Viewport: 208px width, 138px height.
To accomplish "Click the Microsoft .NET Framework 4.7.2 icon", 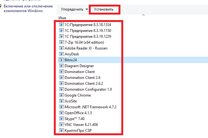I will tap(62, 107).
